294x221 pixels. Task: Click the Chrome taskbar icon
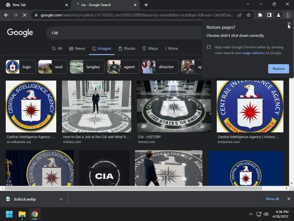[35, 214]
